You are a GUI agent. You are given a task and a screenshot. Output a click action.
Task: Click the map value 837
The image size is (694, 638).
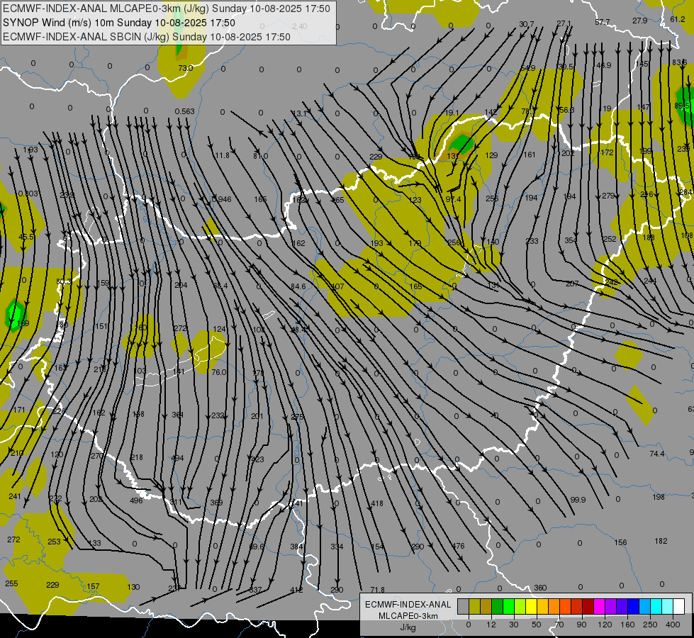tap(255, 591)
